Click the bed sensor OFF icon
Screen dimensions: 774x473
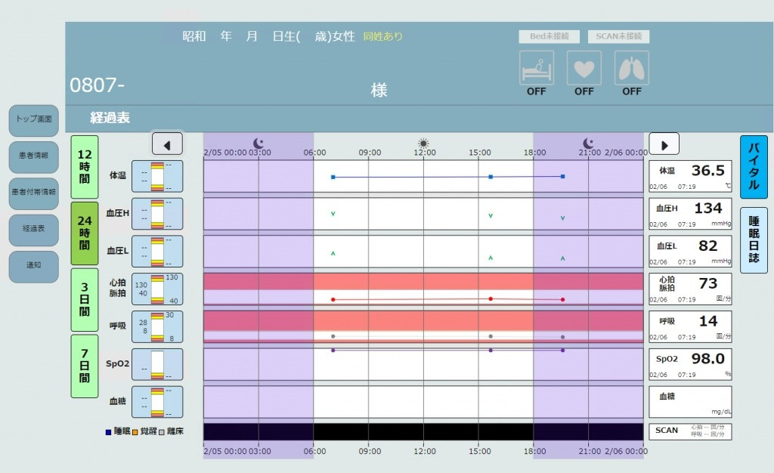coord(536,68)
